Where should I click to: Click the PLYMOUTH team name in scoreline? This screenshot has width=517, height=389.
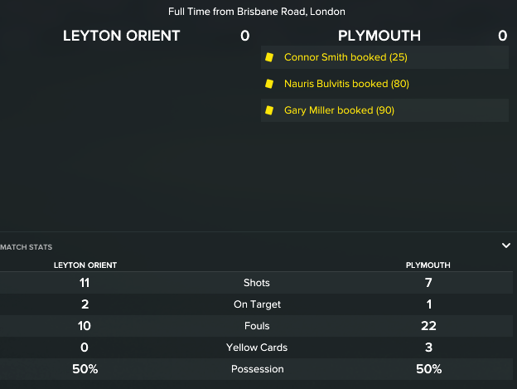(x=379, y=36)
